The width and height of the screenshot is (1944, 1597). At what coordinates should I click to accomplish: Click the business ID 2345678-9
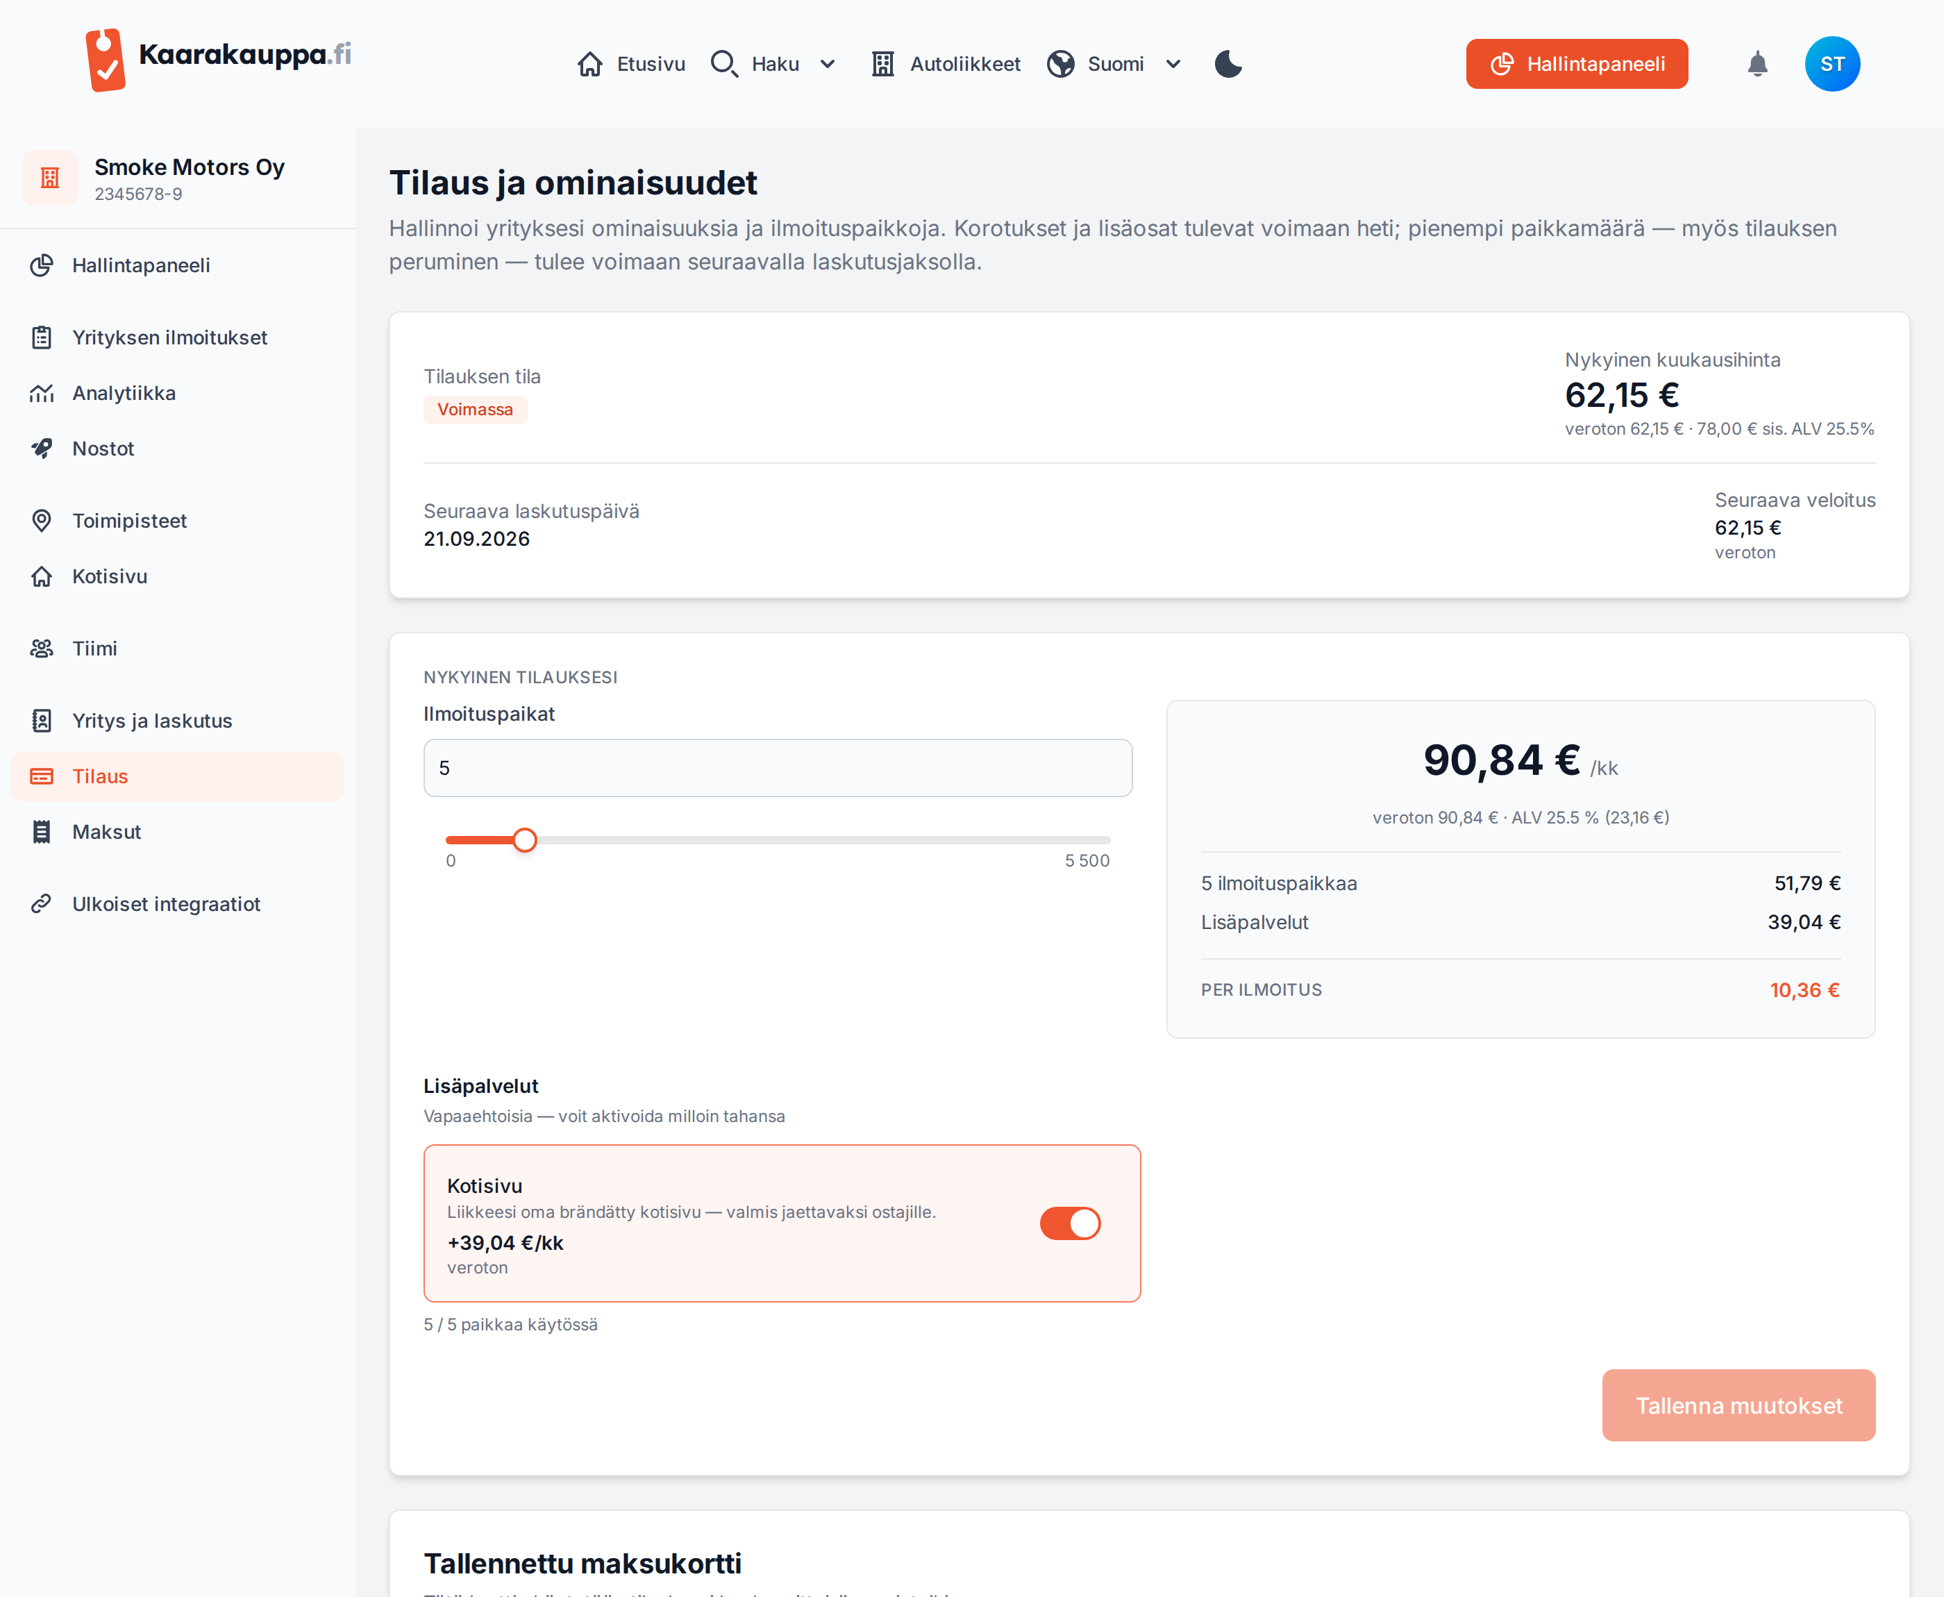138,194
